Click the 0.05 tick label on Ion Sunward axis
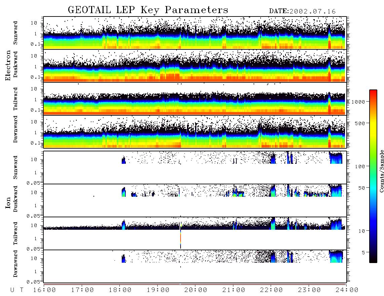The image size is (384, 296). (x=33, y=183)
